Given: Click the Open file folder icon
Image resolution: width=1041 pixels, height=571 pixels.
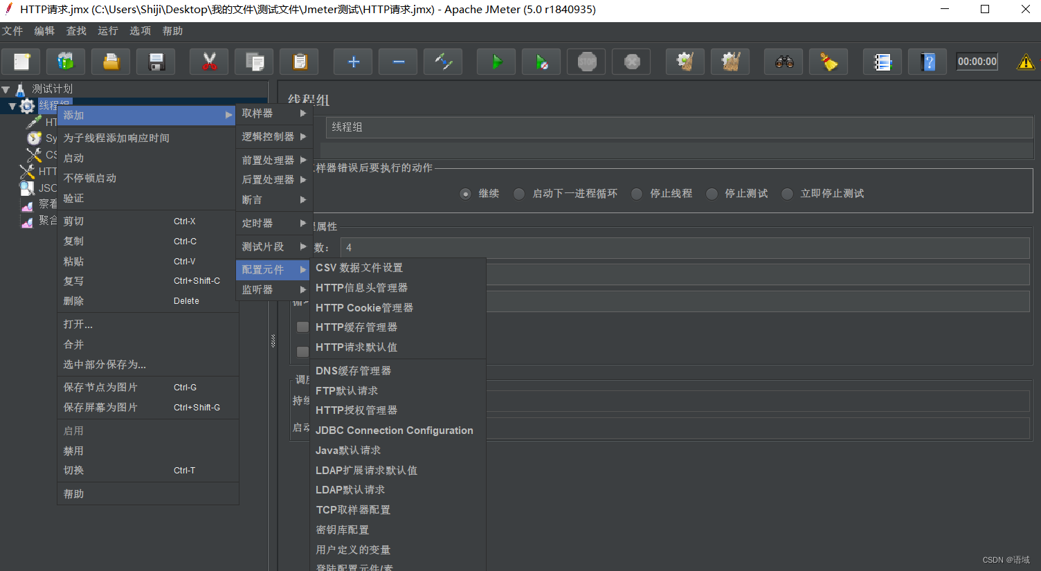Looking at the screenshot, I should pyautogui.click(x=111, y=62).
